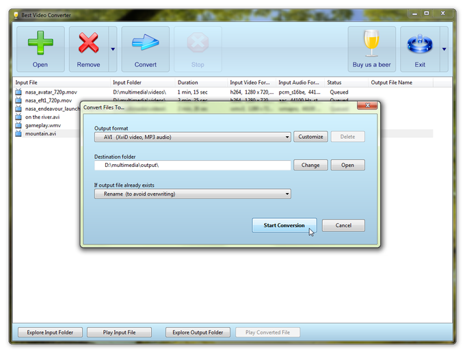Sort by Input Folder column header
The height and width of the screenshot is (353, 465).
tap(143, 83)
